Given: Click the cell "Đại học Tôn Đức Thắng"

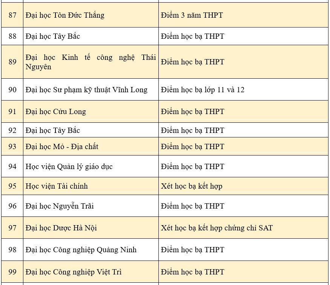Looking at the screenshot, I should point(65,15).
